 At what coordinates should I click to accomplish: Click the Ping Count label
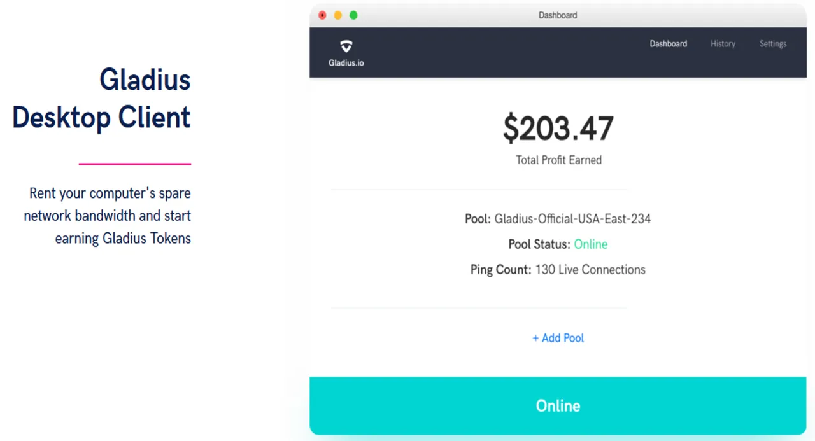(500, 270)
